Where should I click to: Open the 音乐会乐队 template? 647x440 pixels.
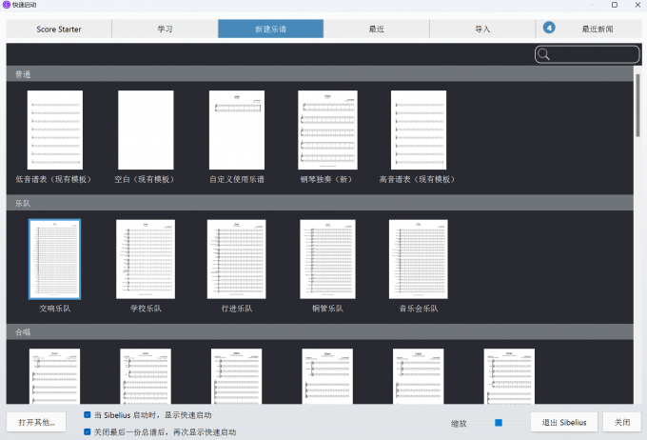(418, 259)
